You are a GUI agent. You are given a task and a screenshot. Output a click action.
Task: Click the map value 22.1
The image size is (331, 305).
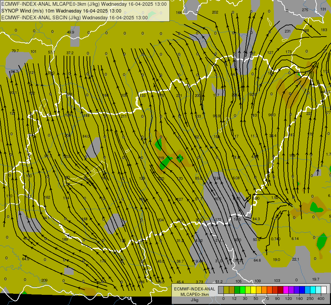coord(295,259)
